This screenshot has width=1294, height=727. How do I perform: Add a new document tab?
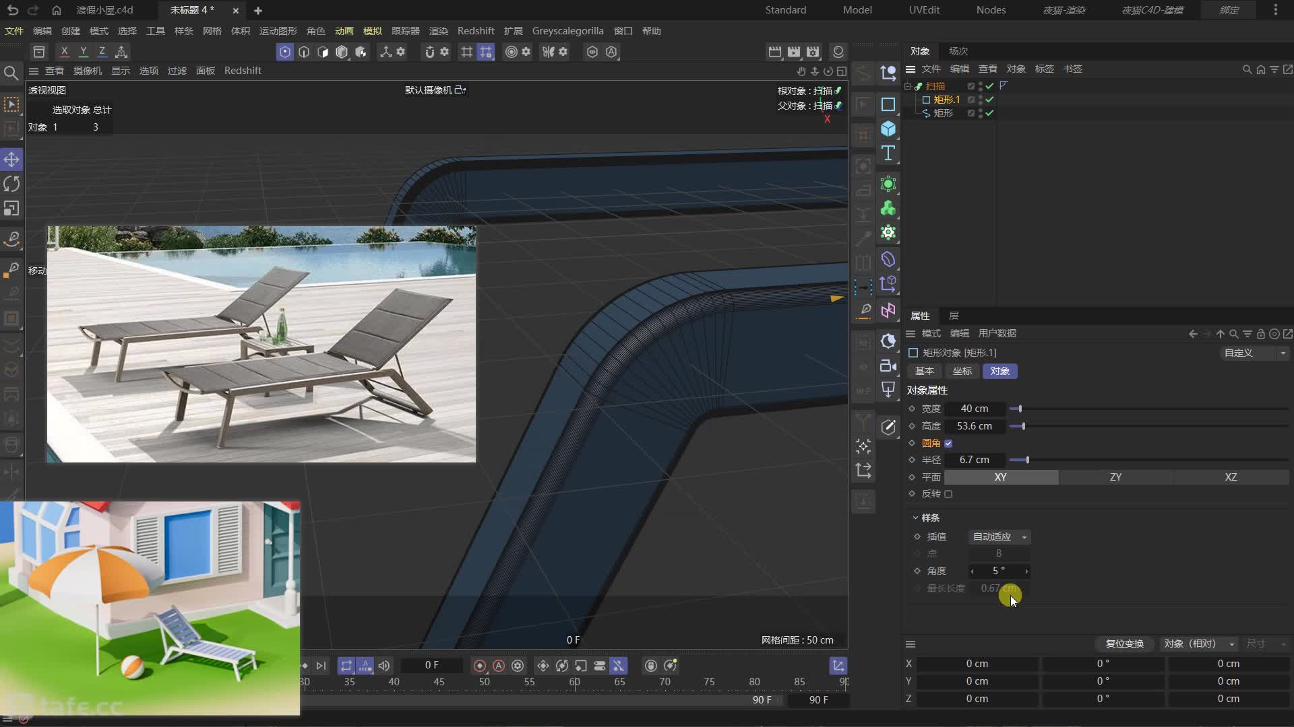pos(257,10)
